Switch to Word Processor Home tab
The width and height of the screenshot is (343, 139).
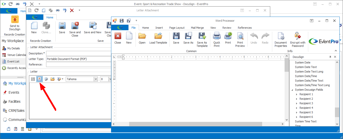146,28
